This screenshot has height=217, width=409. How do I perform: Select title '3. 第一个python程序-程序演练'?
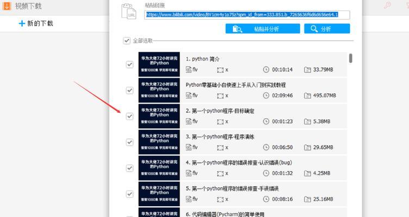coord(220,137)
